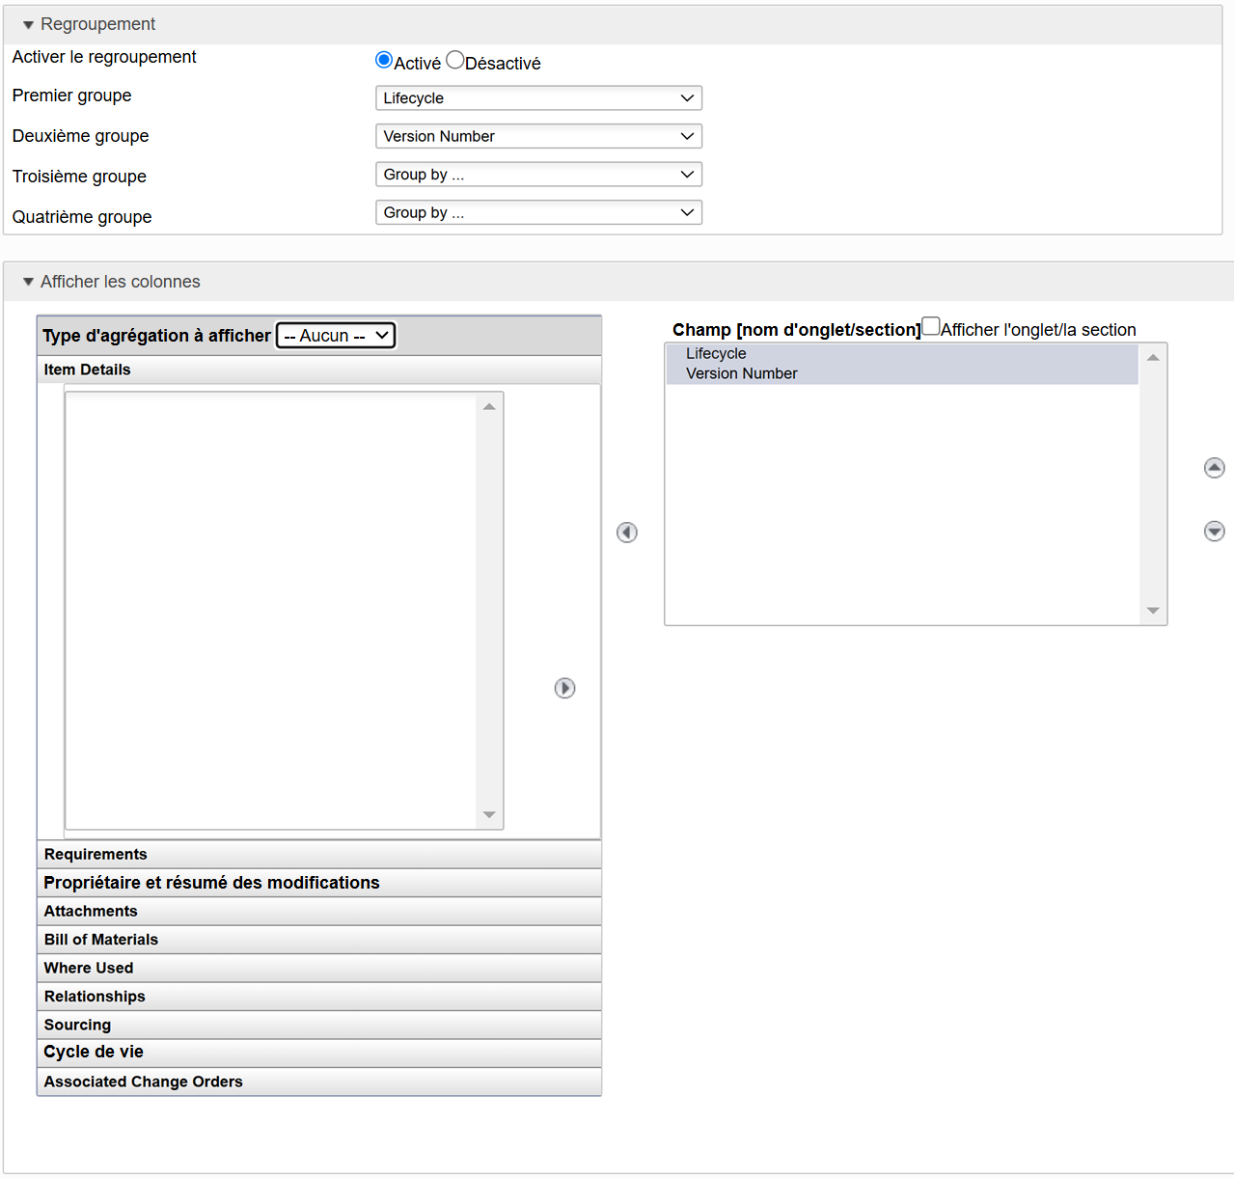Select the Désactivé radio button
The height and width of the screenshot is (1178, 1234).
pyautogui.click(x=455, y=60)
